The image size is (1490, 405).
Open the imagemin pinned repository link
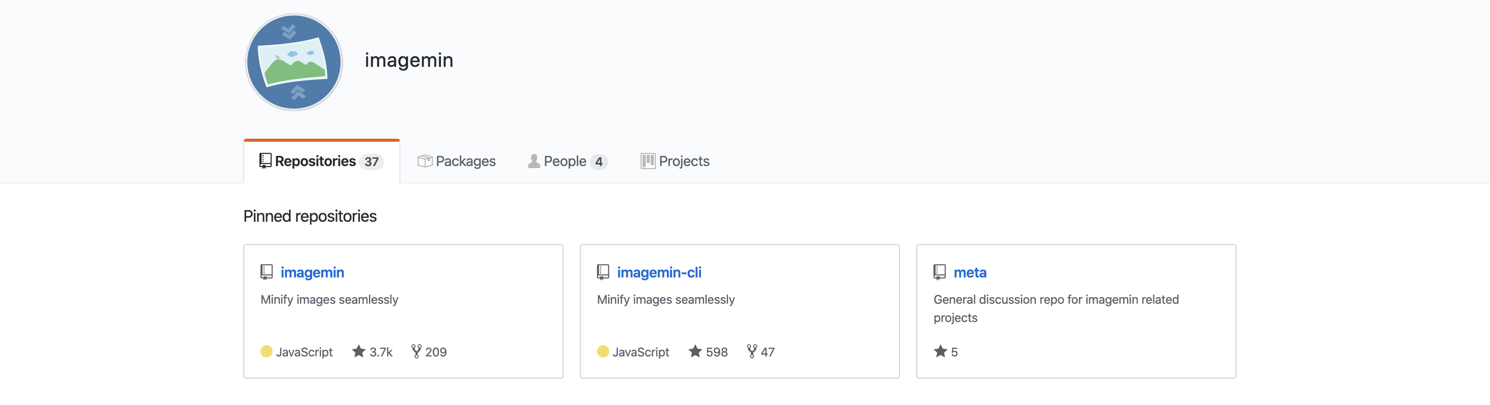[312, 272]
